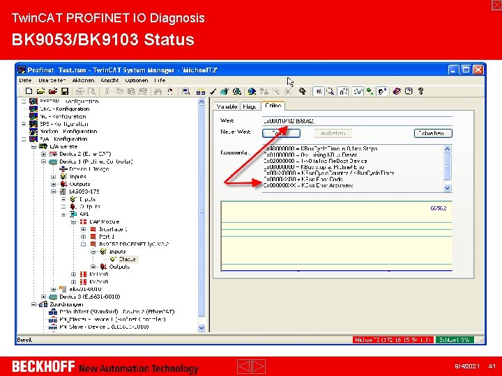Screen dimensions: 502x376
Task: Click the online value graph area
Action: point(337,236)
